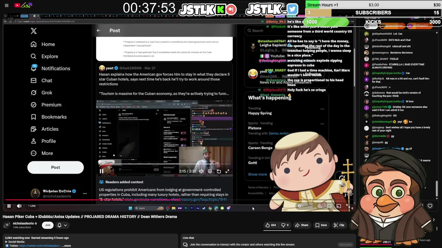Open YouTube player settings gear
The height and width of the screenshot is (248, 442).
(x=320, y=206)
